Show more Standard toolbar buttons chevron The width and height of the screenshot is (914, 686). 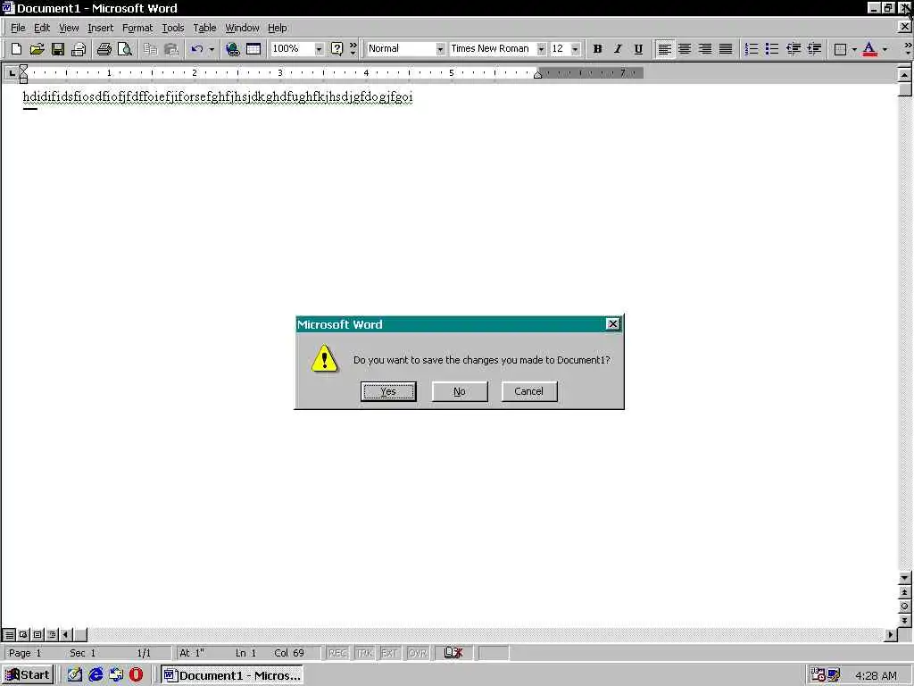353,49
